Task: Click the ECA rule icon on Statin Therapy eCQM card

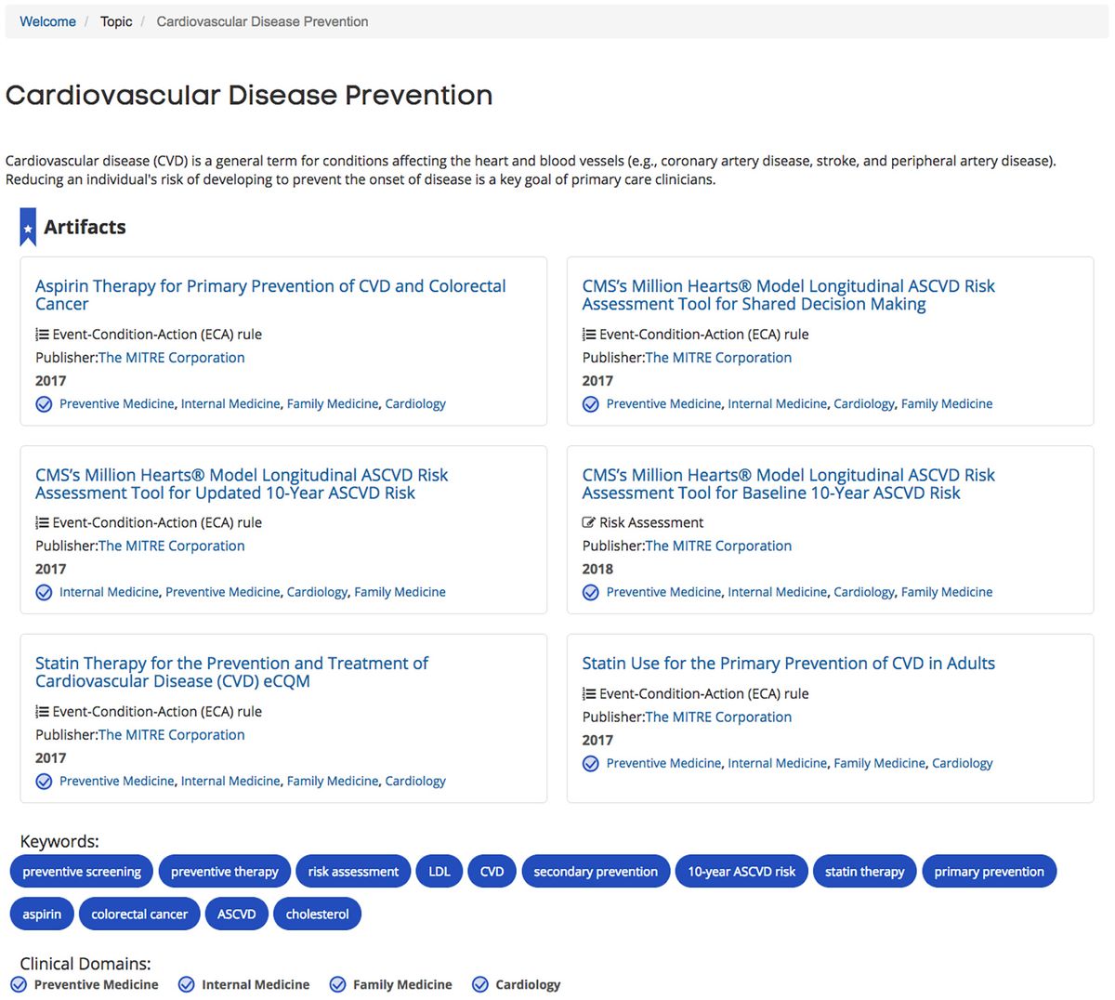Action: pos(41,711)
